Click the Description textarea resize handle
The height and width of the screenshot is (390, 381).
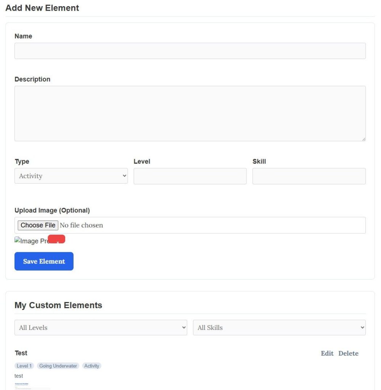point(363,139)
